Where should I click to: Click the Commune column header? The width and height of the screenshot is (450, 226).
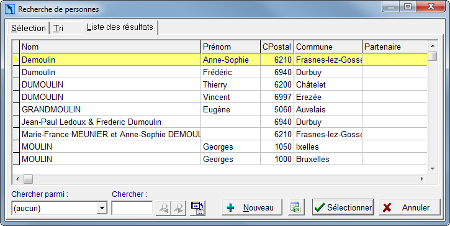click(328, 47)
